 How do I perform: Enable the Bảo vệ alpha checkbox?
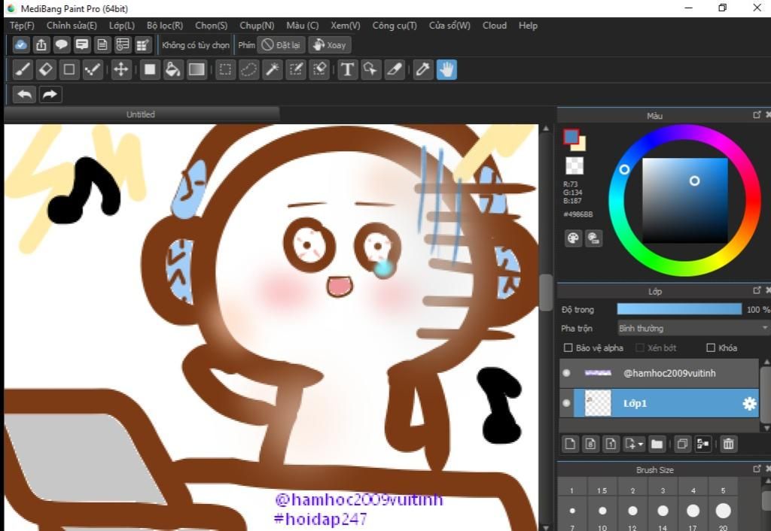(568, 347)
